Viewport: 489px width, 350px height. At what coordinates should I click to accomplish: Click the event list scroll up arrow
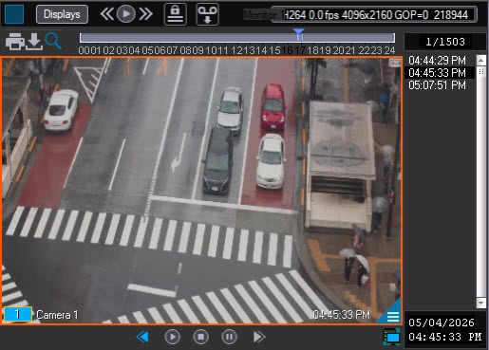point(481,60)
